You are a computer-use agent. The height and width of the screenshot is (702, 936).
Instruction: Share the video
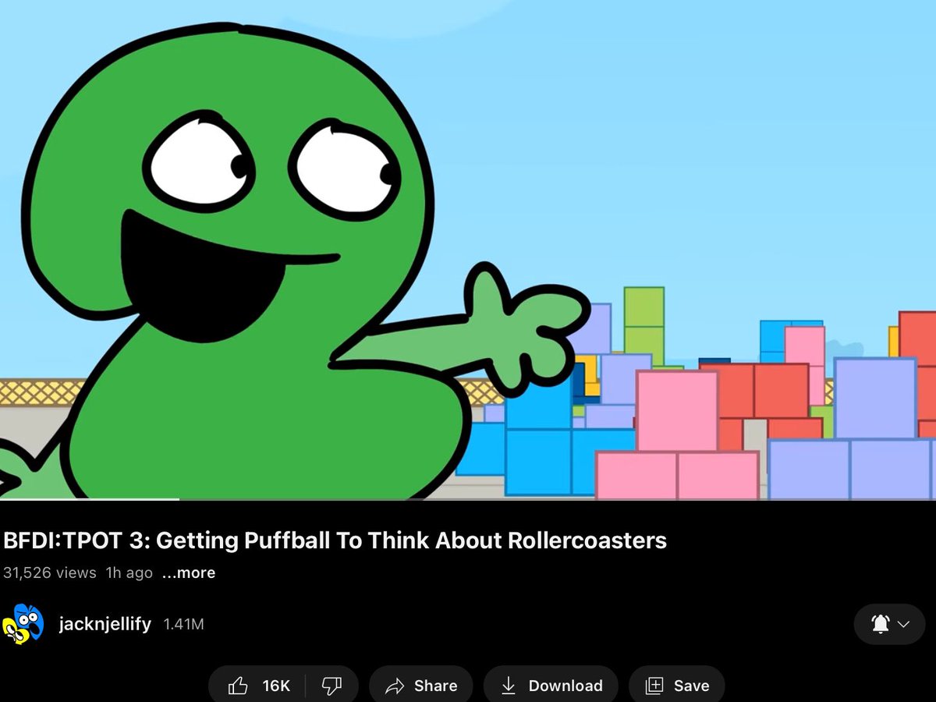421,686
